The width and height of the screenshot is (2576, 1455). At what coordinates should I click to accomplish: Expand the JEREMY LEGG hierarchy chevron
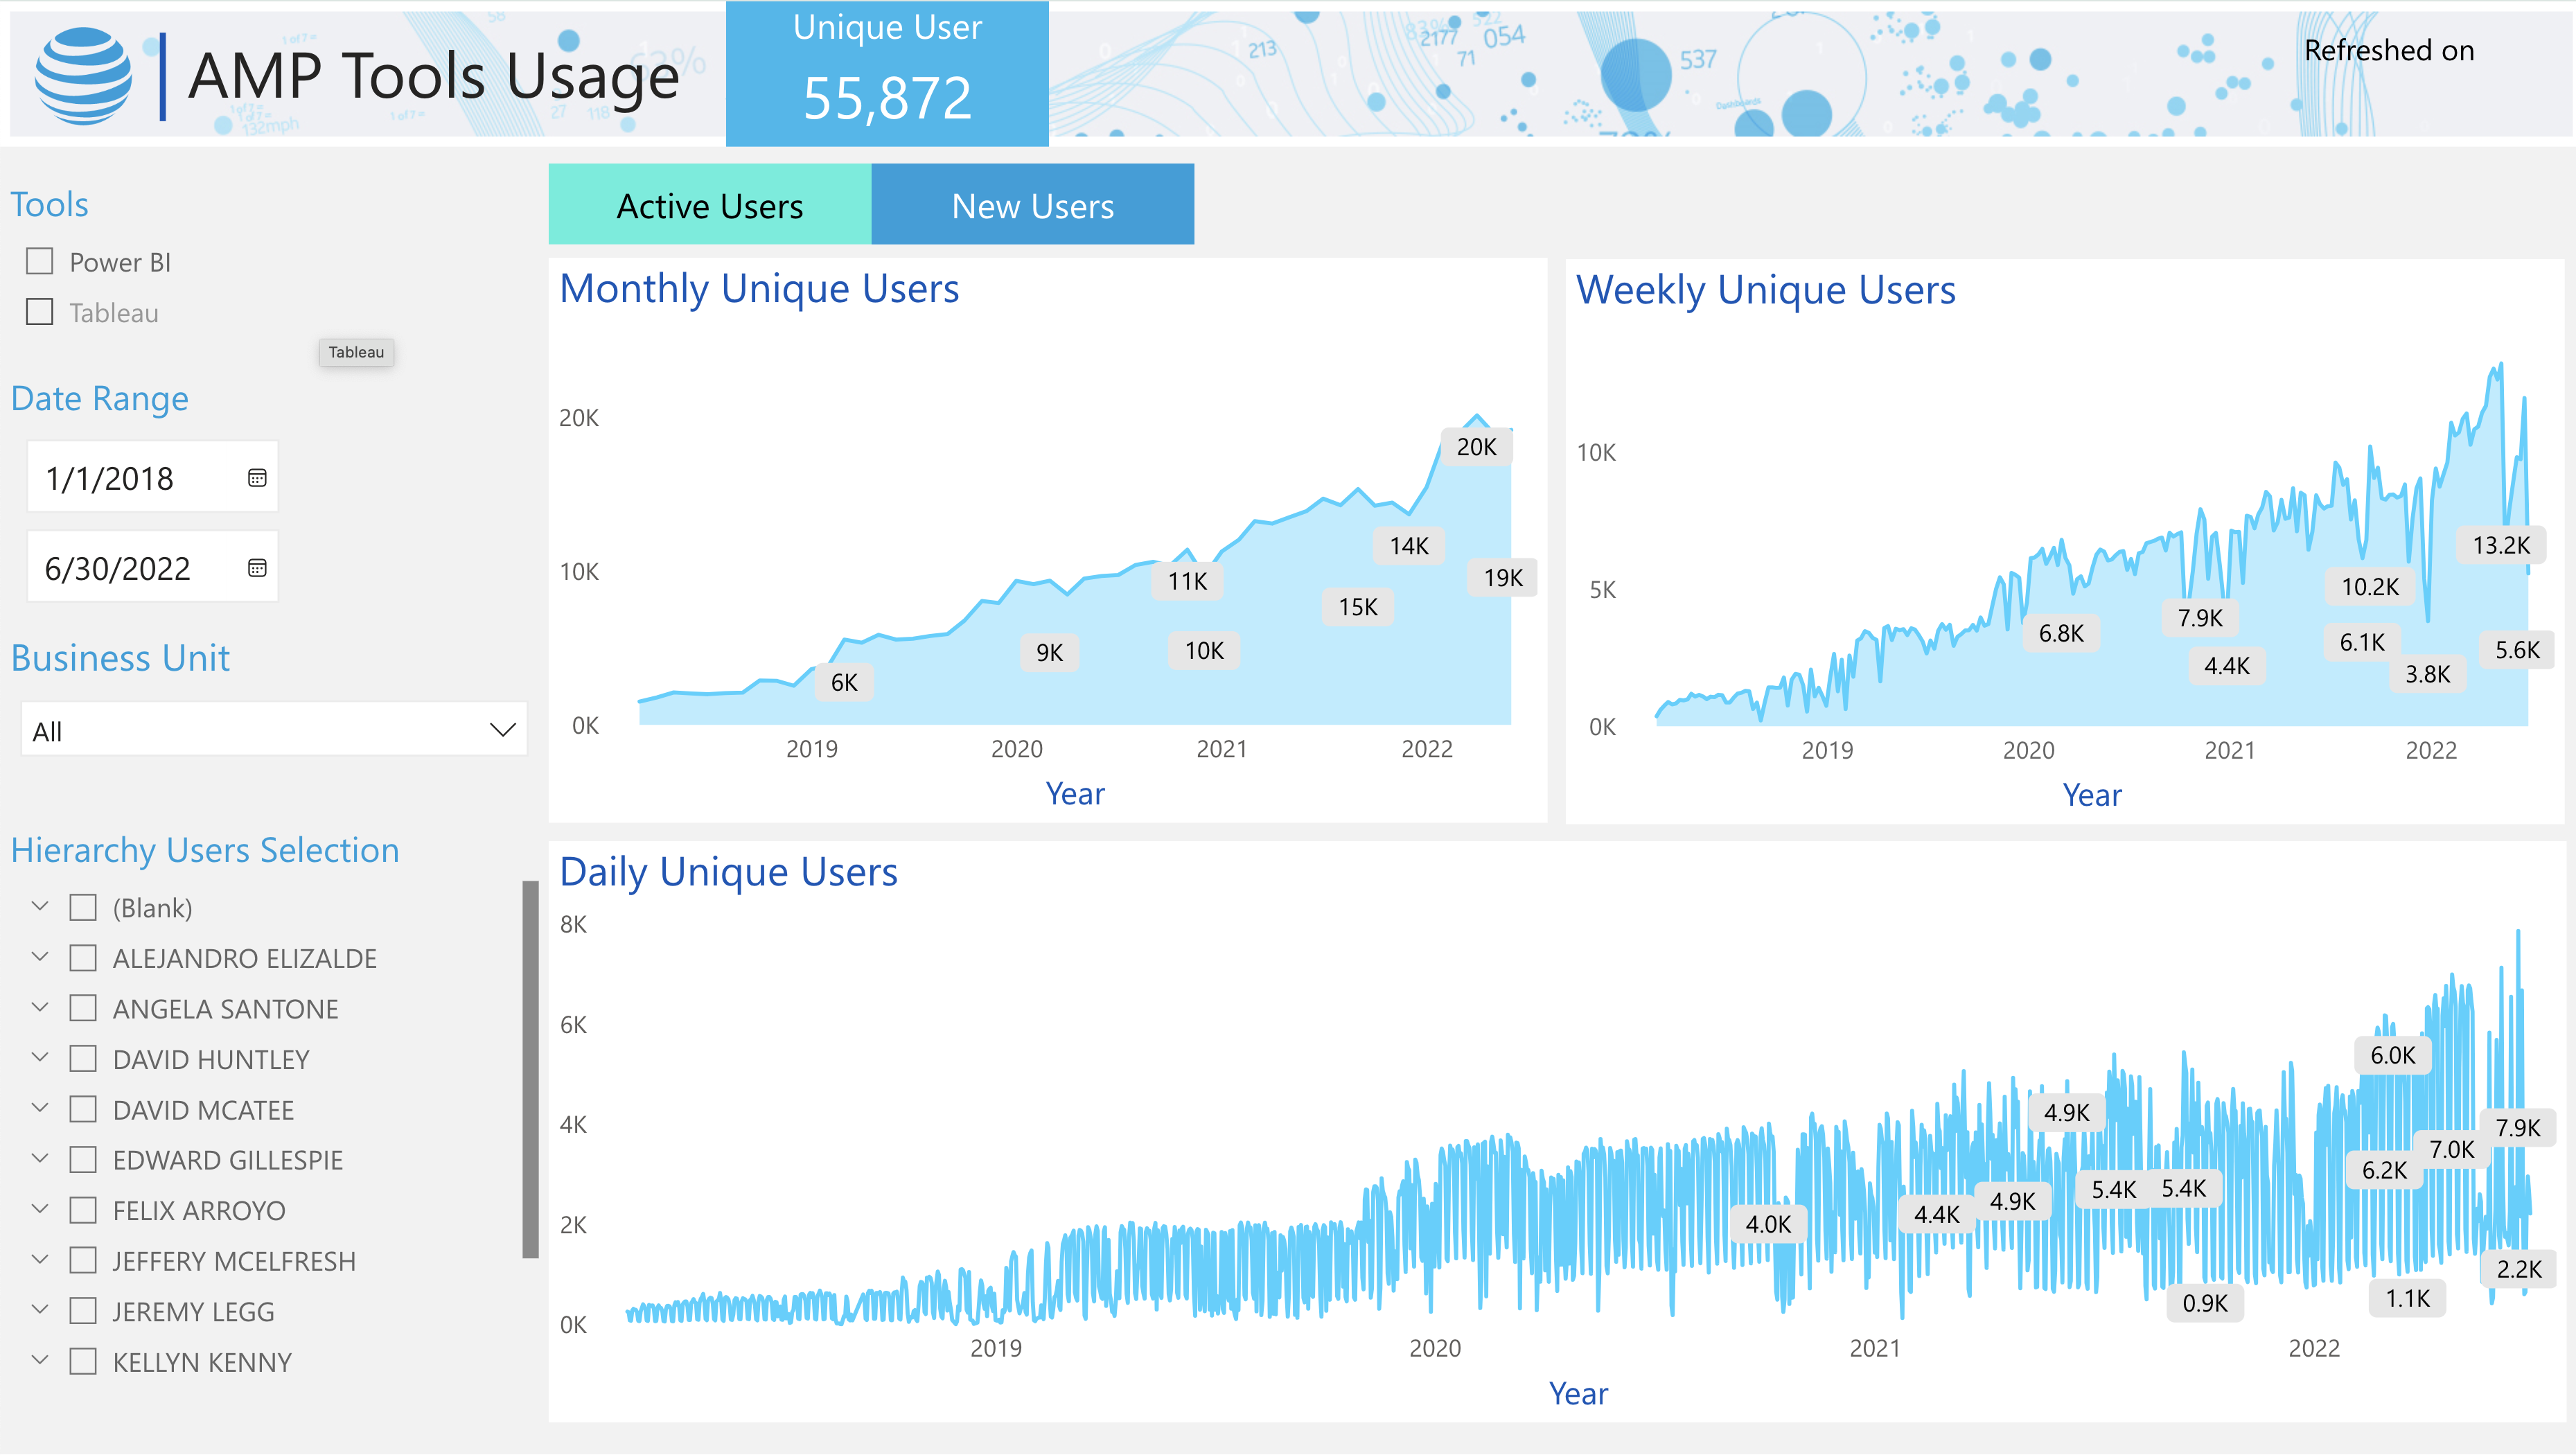[40, 1310]
